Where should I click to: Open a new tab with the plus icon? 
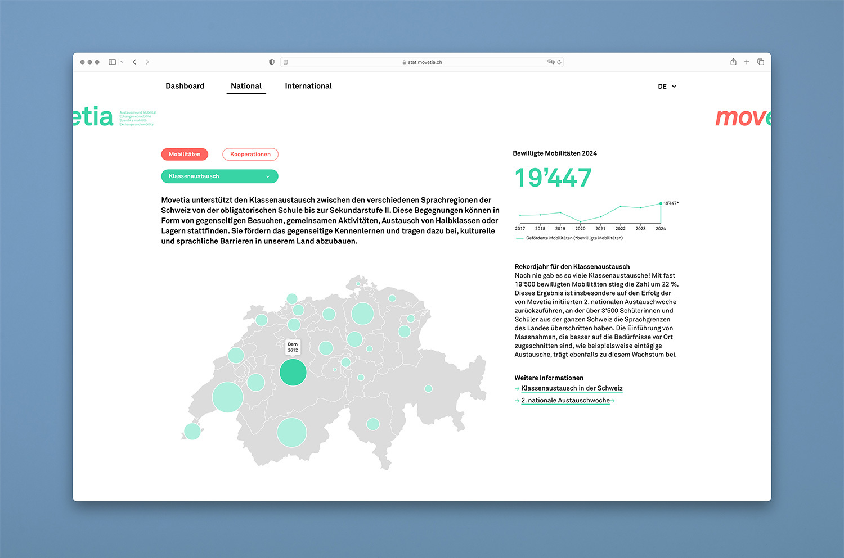(x=747, y=62)
